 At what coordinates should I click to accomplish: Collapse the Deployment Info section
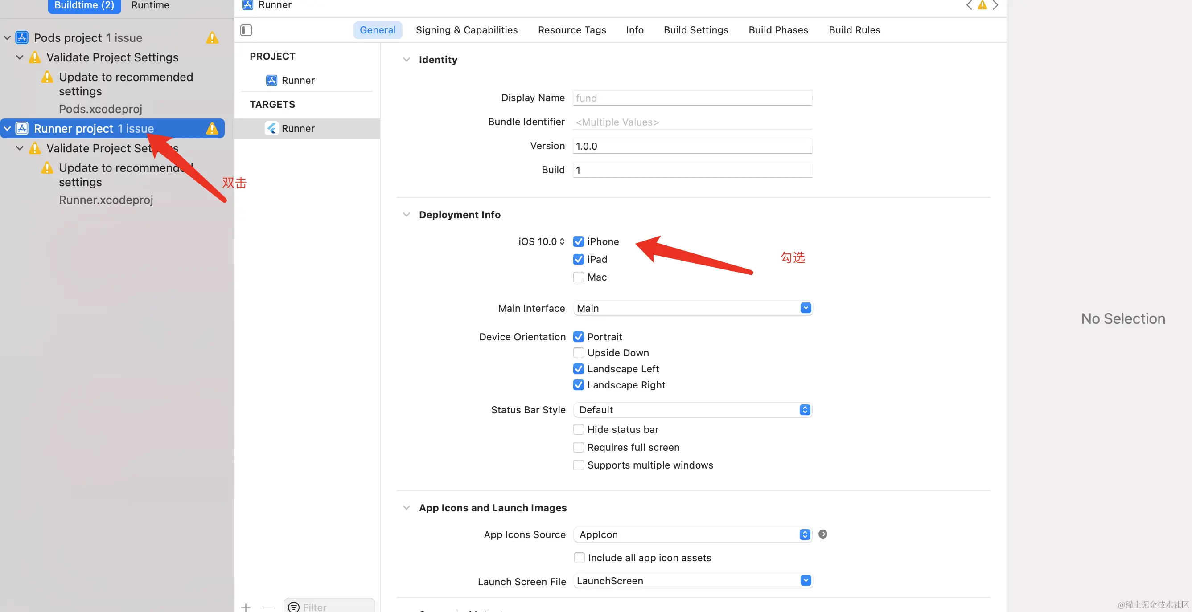pyautogui.click(x=406, y=215)
